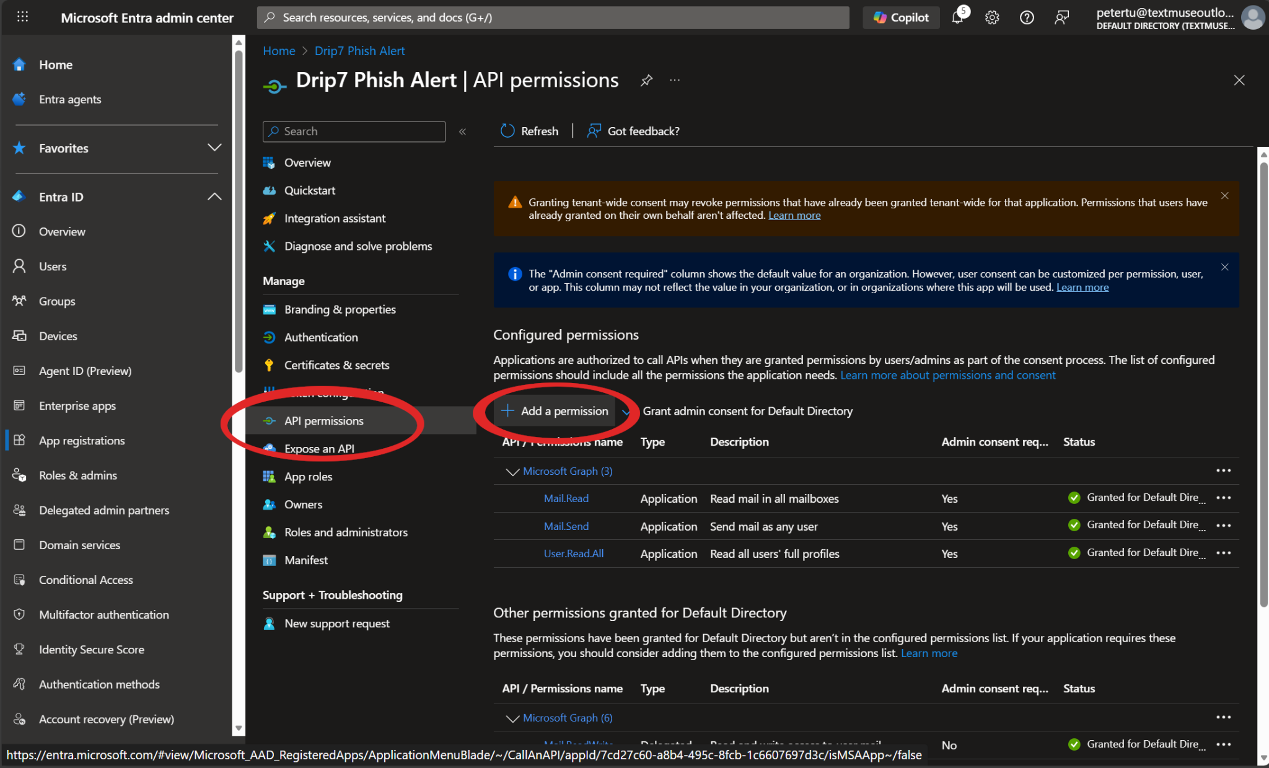Click the Home breadcrumb link

point(279,51)
